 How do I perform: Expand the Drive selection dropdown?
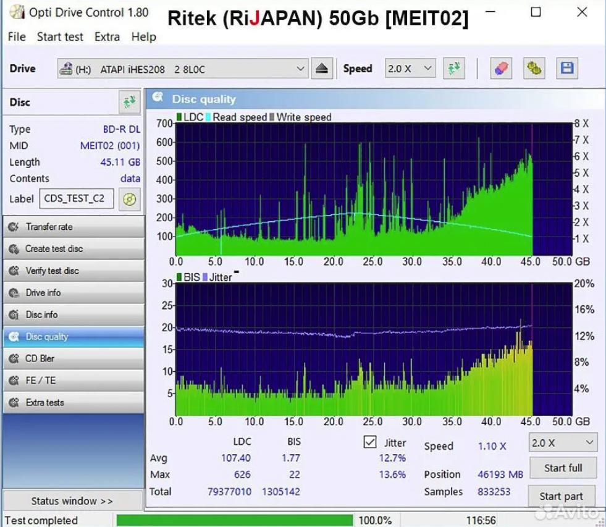point(300,69)
